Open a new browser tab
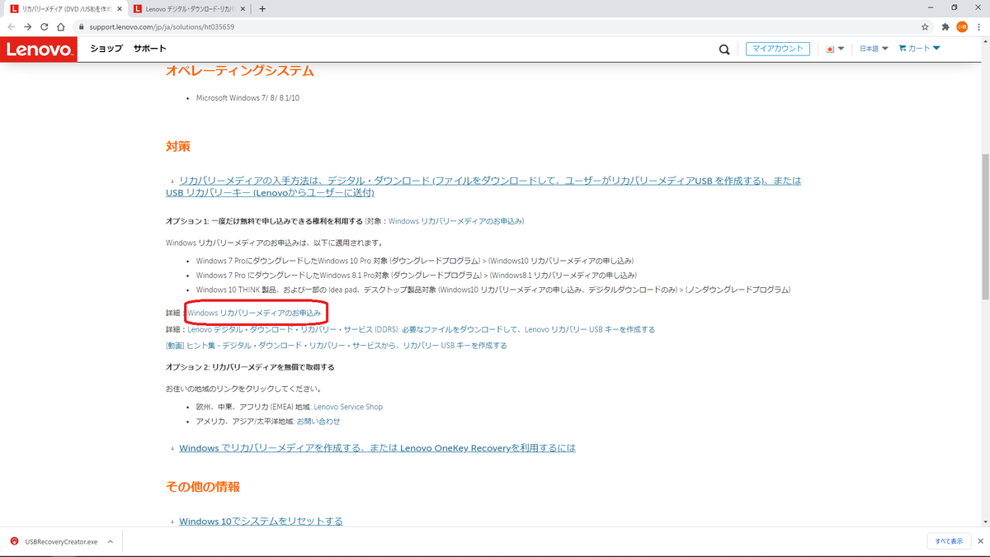 click(x=262, y=8)
